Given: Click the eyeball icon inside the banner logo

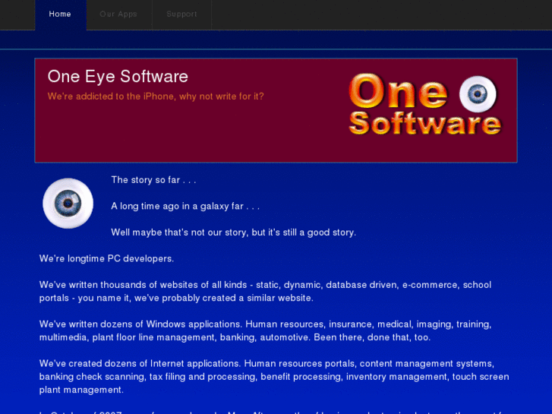Looking at the screenshot, I should [x=478, y=93].
